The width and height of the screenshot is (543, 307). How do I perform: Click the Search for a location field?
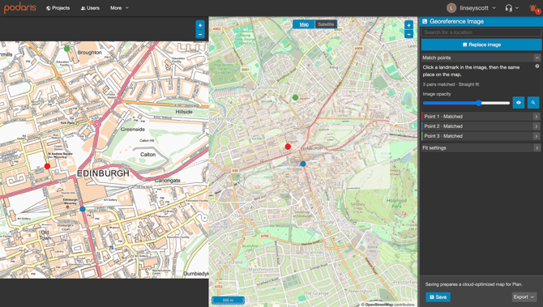(481, 32)
